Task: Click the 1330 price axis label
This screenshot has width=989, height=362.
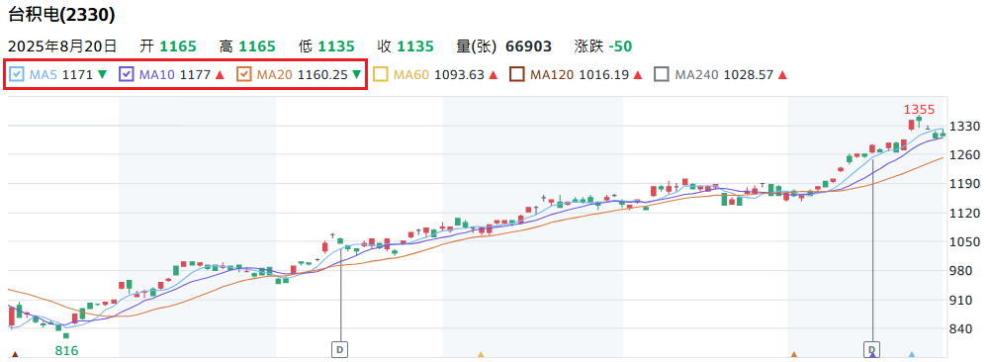Action: tap(965, 127)
